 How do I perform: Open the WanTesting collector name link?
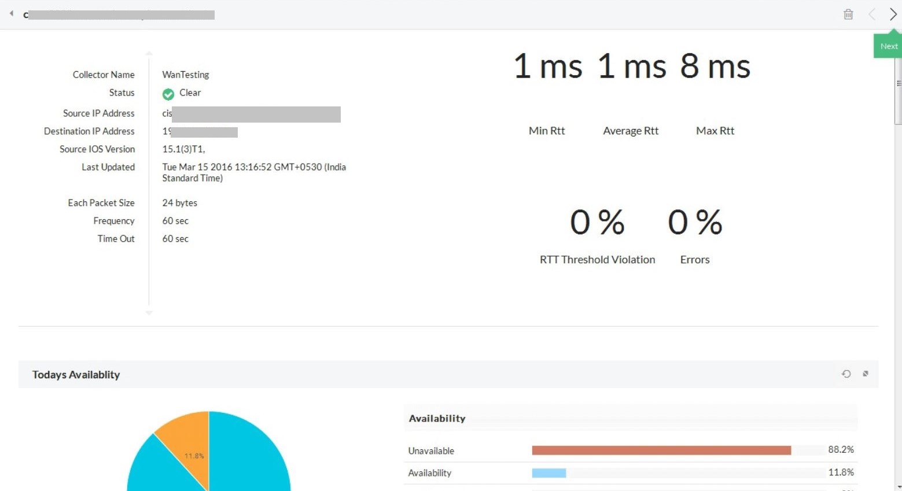(x=185, y=75)
